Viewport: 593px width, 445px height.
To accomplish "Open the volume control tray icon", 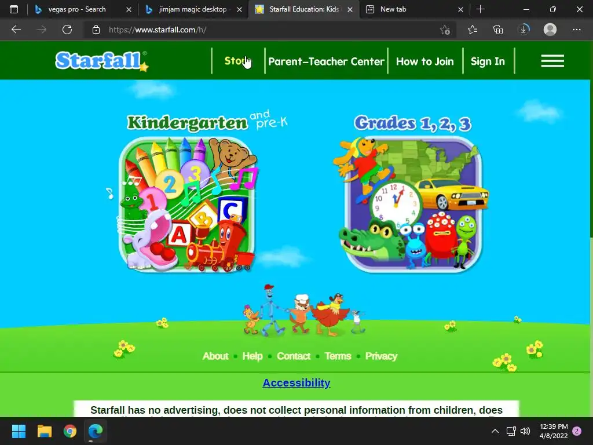I will [x=525, y=431].
